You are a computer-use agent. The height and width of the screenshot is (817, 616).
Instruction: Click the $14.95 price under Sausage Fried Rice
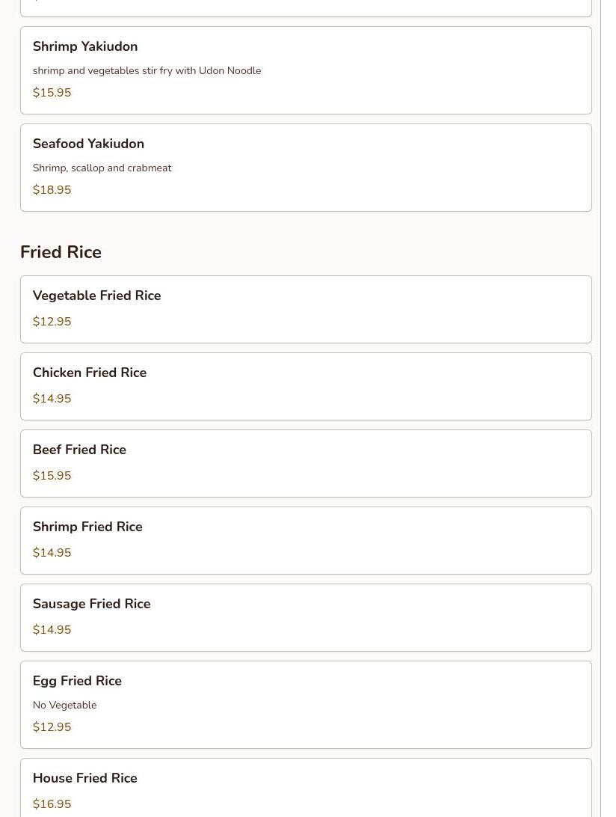[x=52, y=630]
